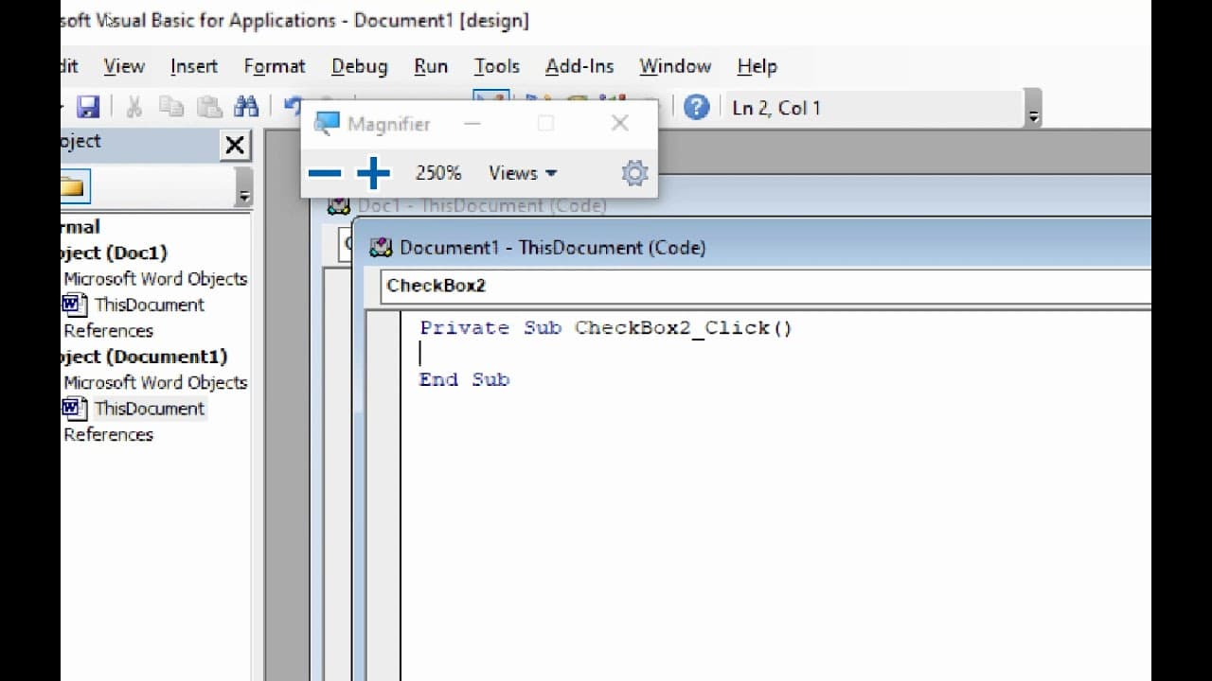Image resolution: width=1212 pixels, height=681 pixels.
Task: Open the Run menu
Action: coord(431,66)
